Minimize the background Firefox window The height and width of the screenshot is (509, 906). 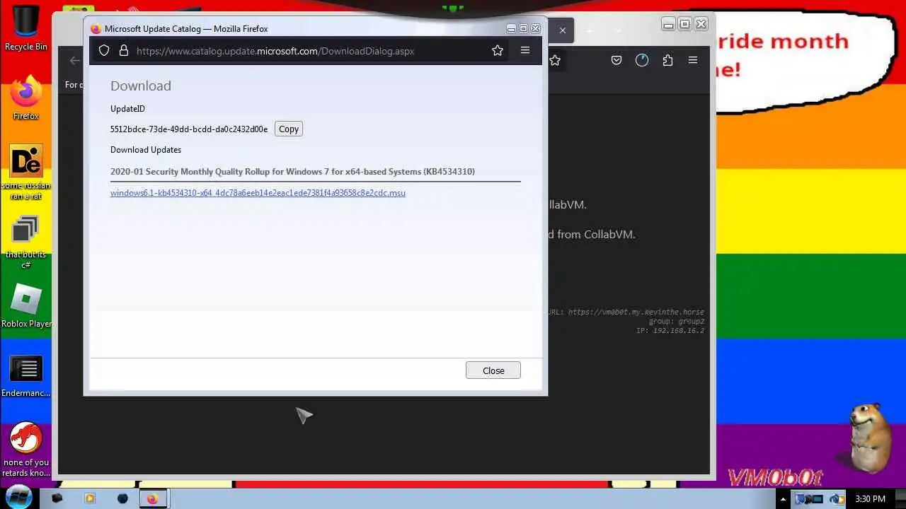(668, 24)
